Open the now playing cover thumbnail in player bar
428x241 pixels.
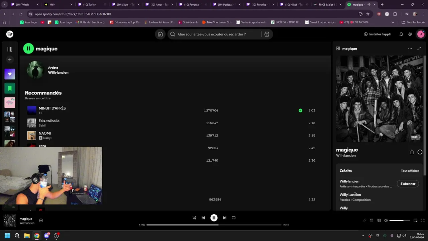point(10,221)
